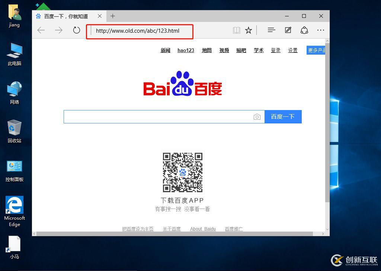Click the back navigation arrow

pos(41,30)
